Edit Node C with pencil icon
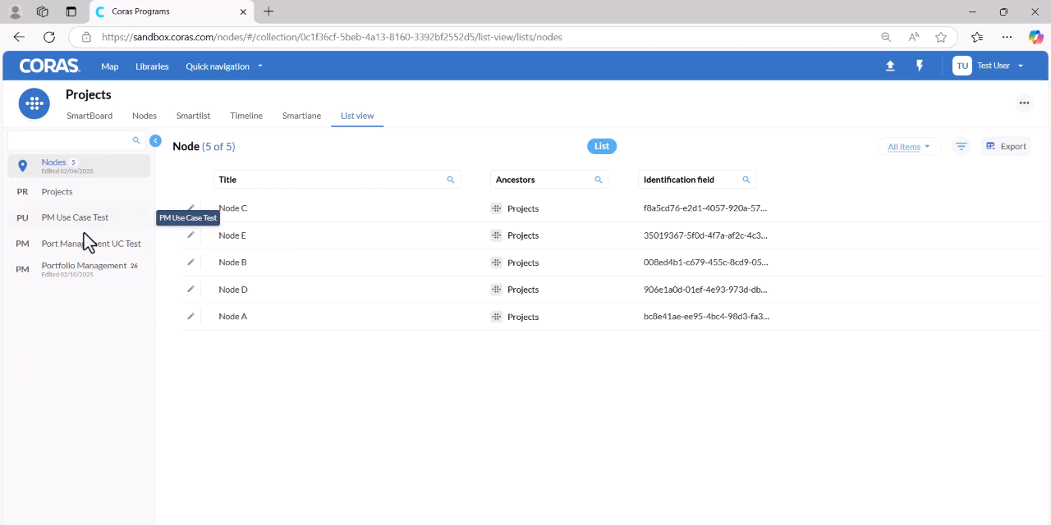Image resolution: width=1051 pixels, height=525 pixels. (190, 208)
